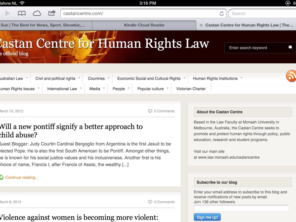Screen dimensions: 296x222
Task: Click the email subscription input field
Action: pyautogui.click(x=241, y=208)
